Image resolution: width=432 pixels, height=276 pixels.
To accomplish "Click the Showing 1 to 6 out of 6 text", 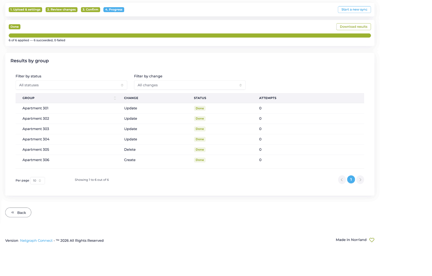I will [x=92, y=180].
